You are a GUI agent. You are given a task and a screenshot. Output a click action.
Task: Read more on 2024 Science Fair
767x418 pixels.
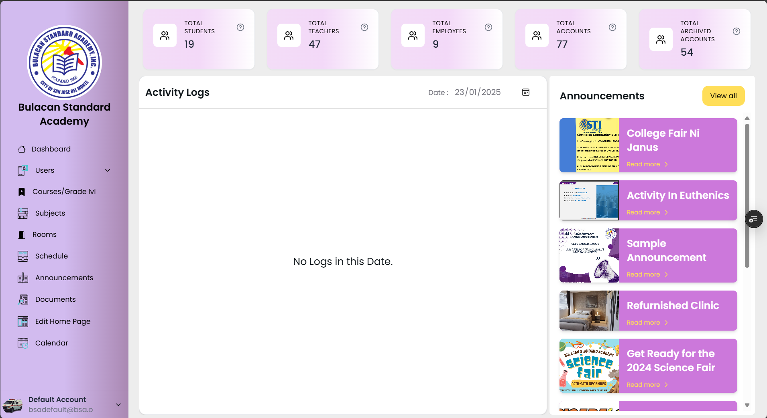point(643,385)
